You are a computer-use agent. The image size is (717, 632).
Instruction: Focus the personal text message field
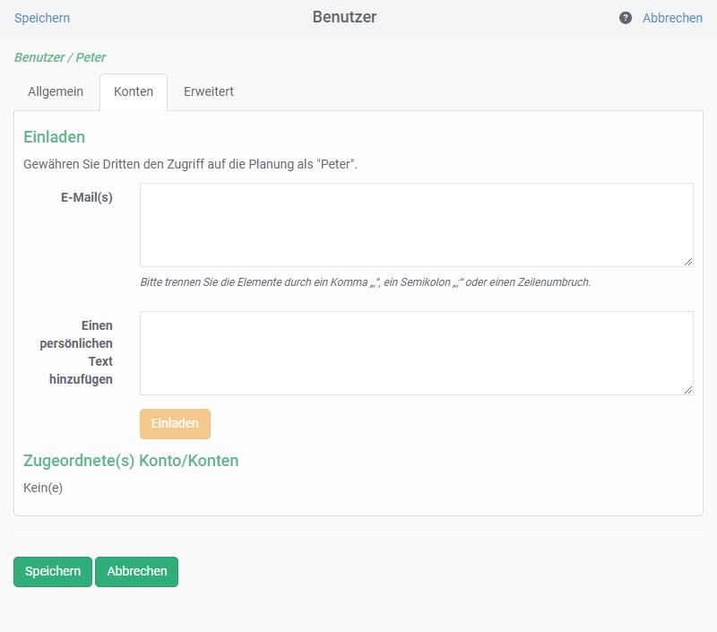[416, 352]
